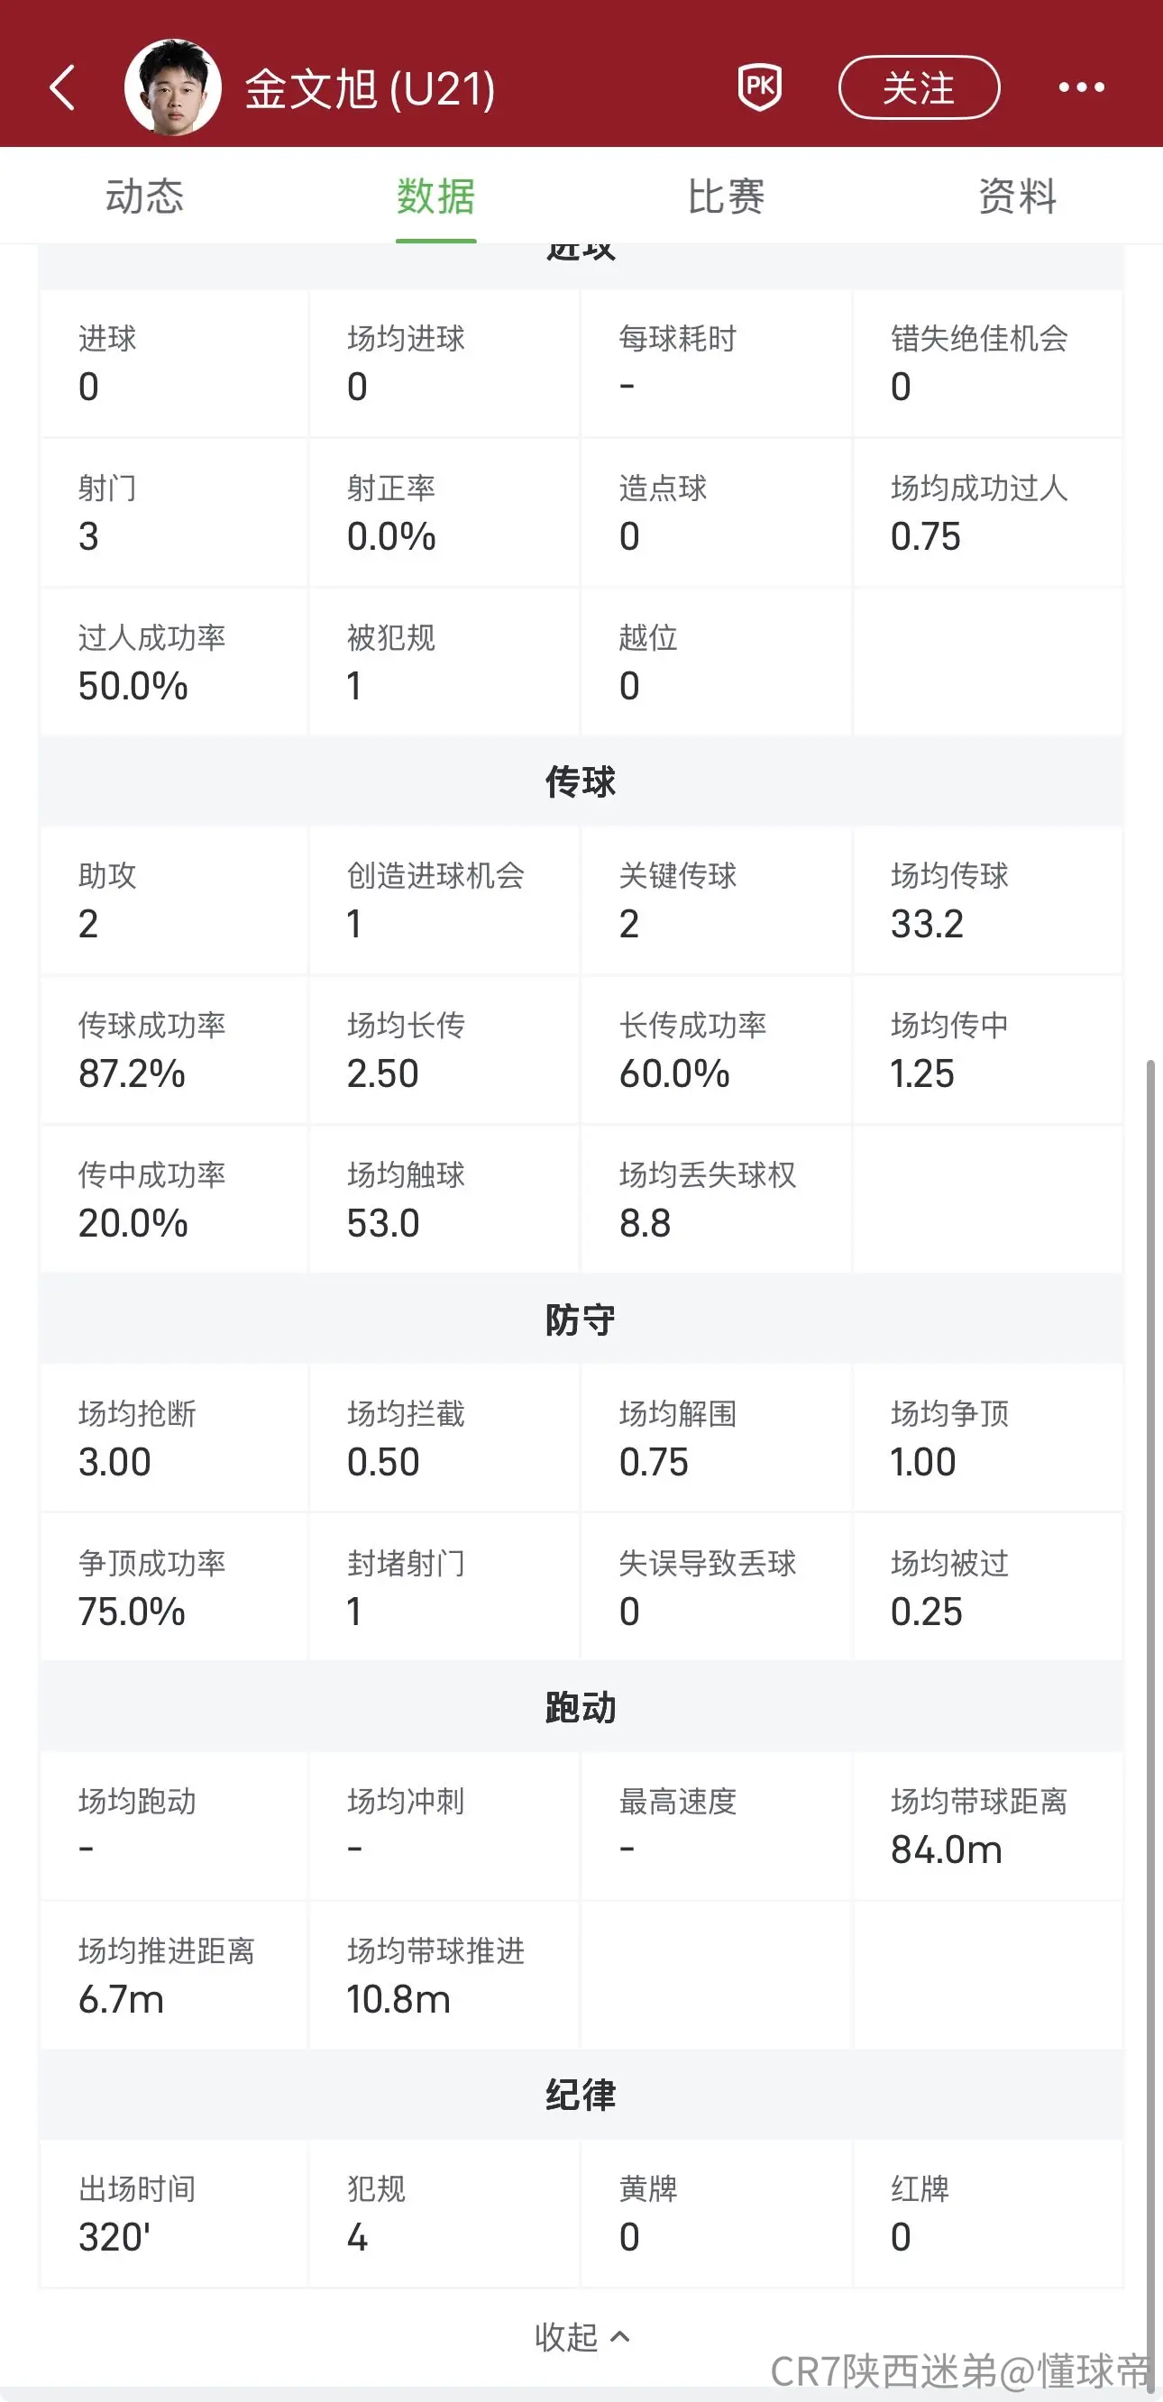Collapse stats using 收起 chevron
This screenshot has height=2402, width=1163.
tap(582, 2336)
